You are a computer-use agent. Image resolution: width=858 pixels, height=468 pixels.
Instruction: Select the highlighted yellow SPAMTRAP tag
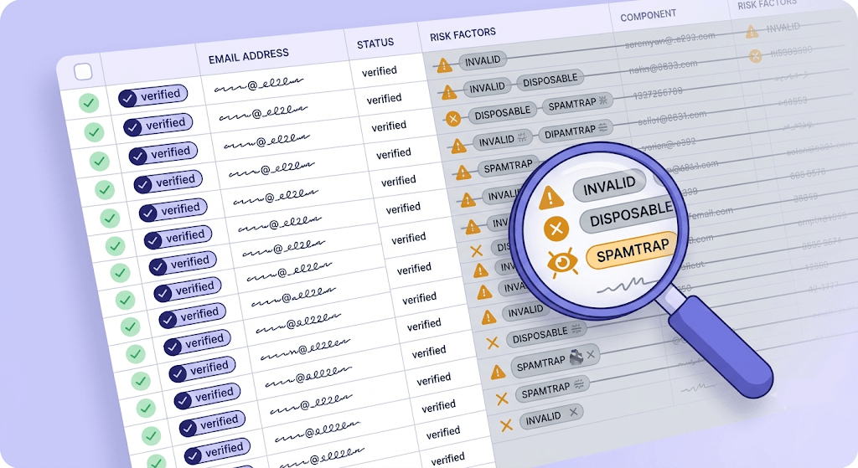[632, 251]
